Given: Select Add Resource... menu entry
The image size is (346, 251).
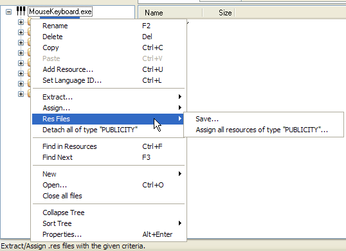Looking at the screenshot, I should click(x=108, y=69).
